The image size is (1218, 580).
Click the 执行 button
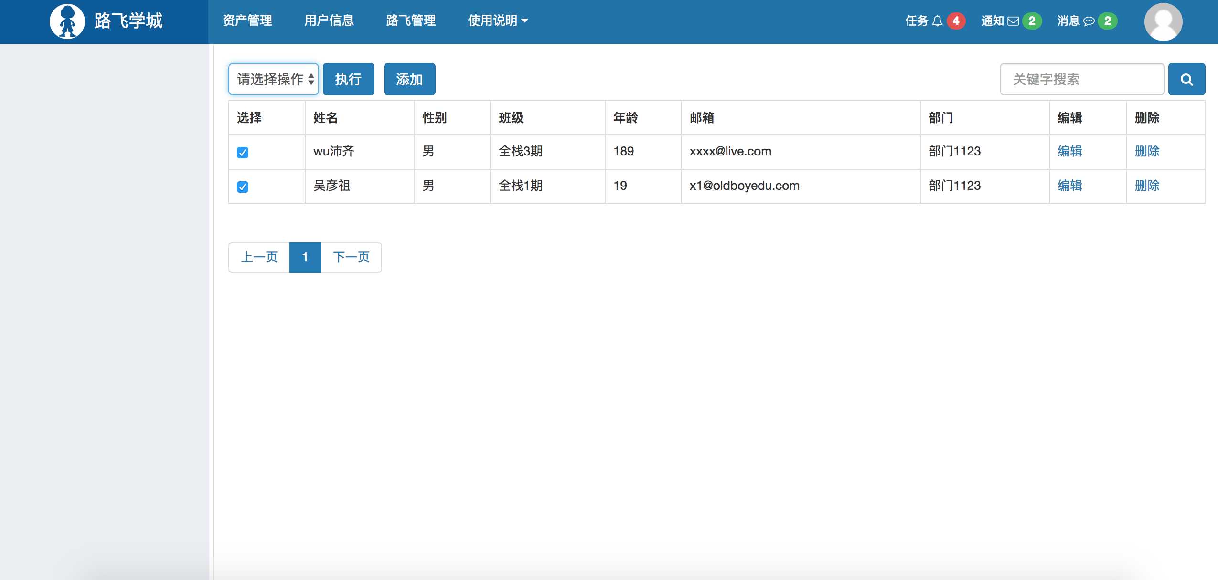pyautogui.click(x=348, y=79)
